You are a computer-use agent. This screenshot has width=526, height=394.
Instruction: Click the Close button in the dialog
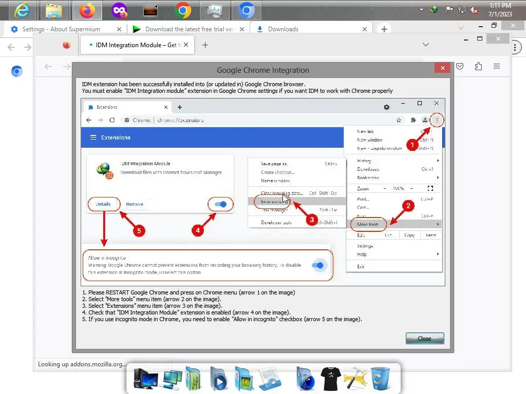[425, 339]
